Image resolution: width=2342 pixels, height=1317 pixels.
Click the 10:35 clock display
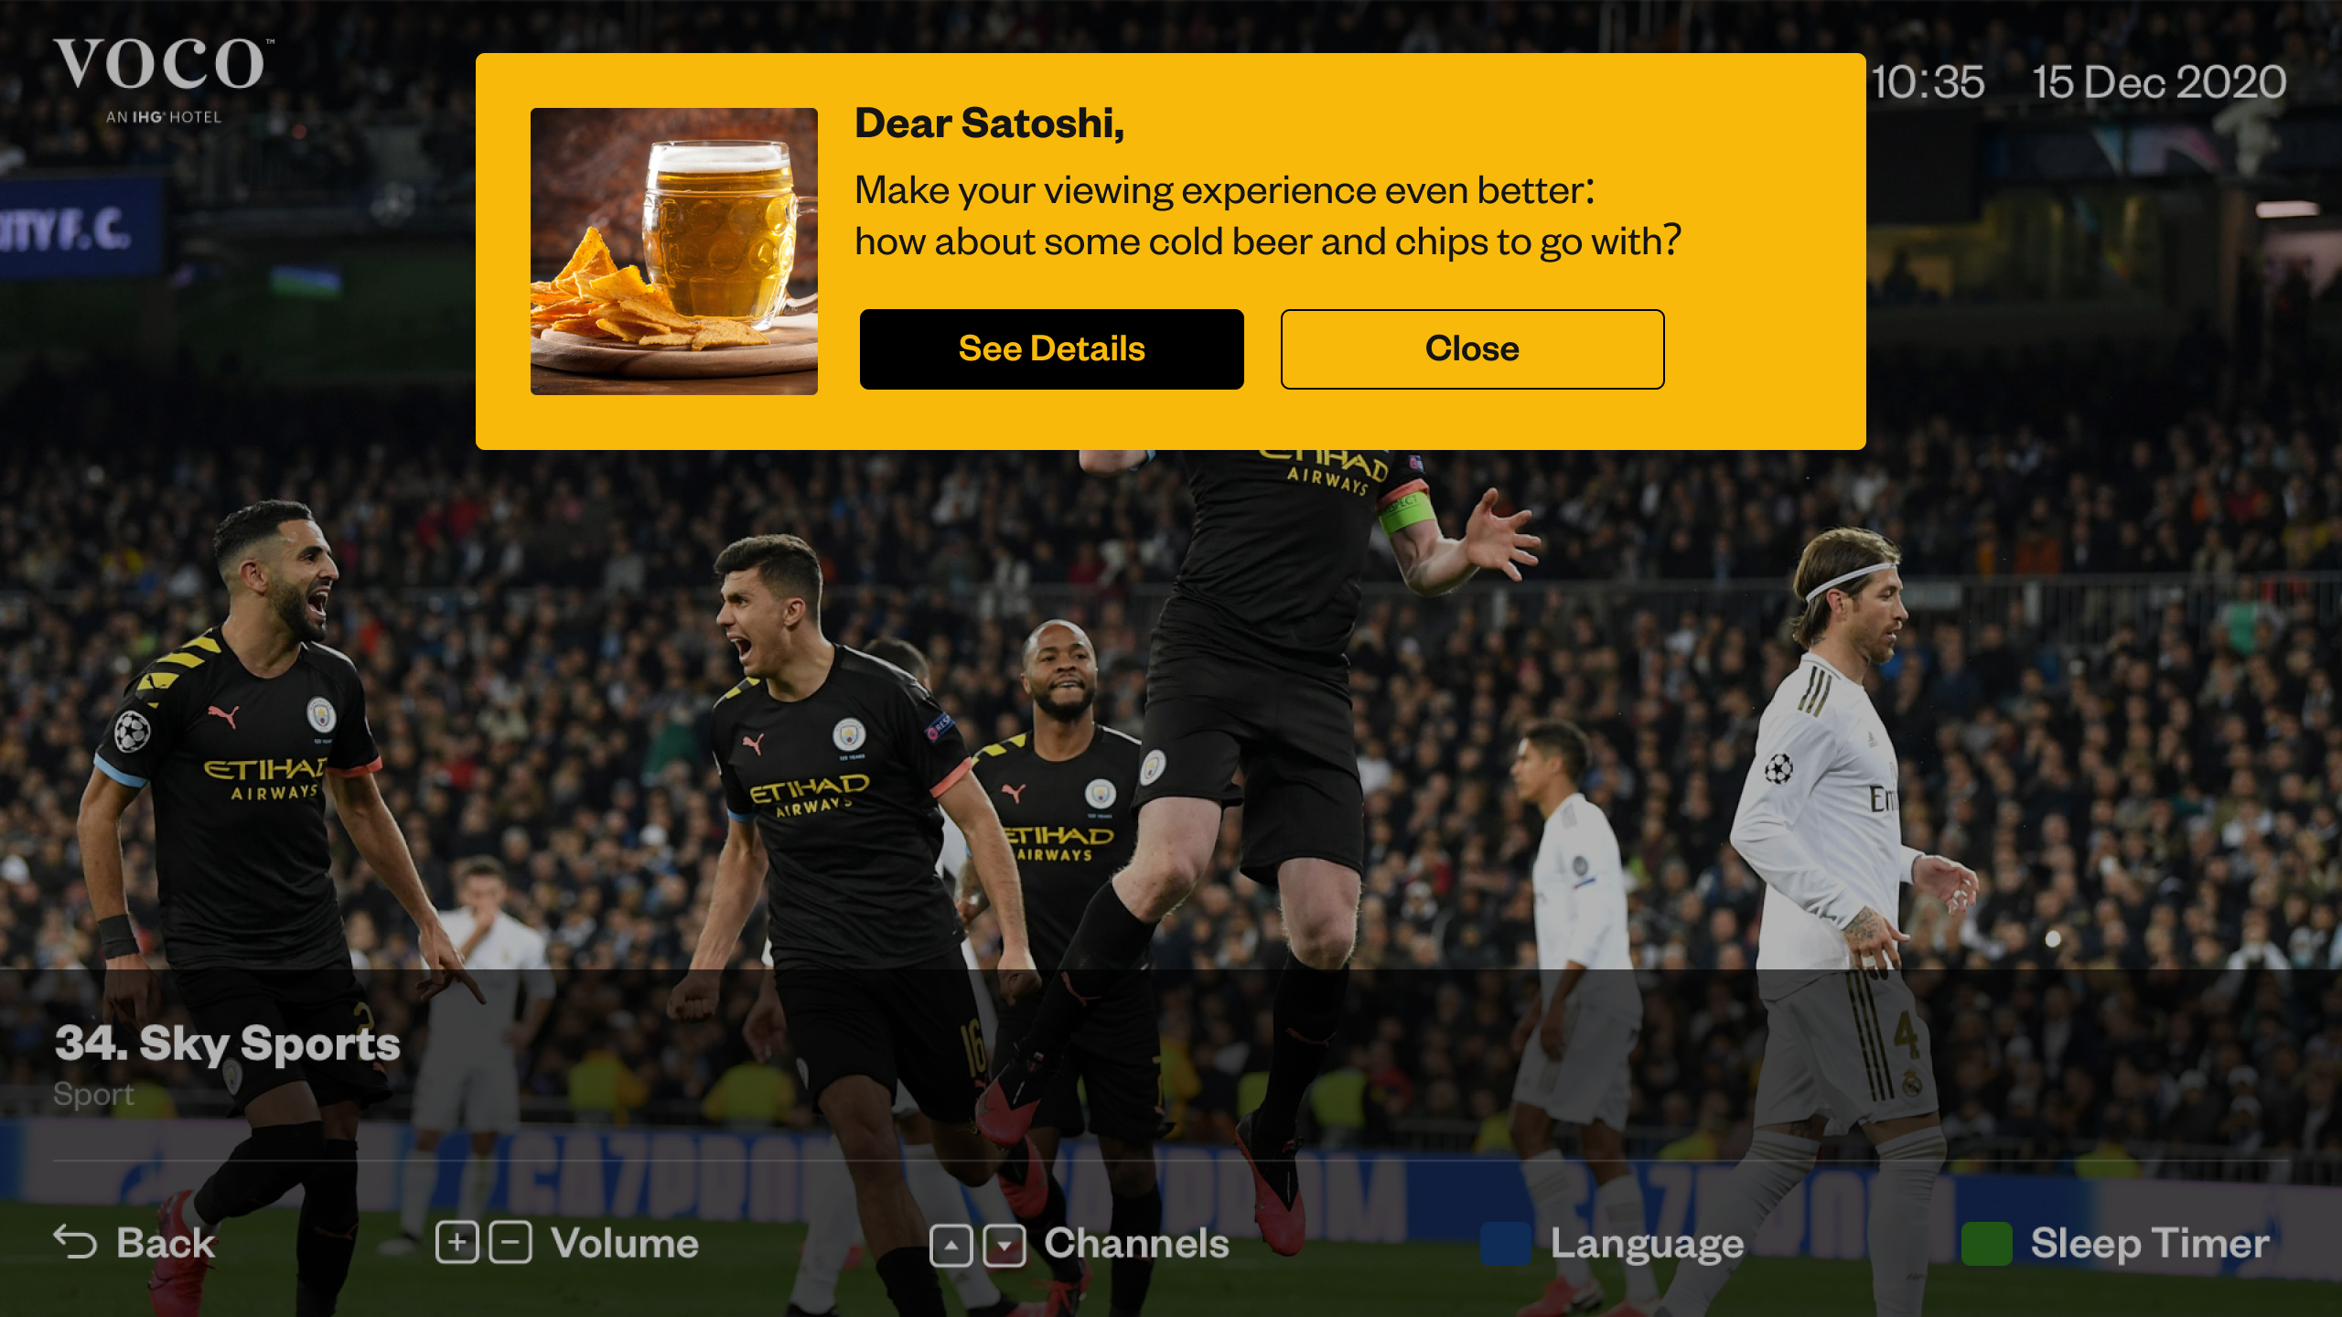[1928, 82]
